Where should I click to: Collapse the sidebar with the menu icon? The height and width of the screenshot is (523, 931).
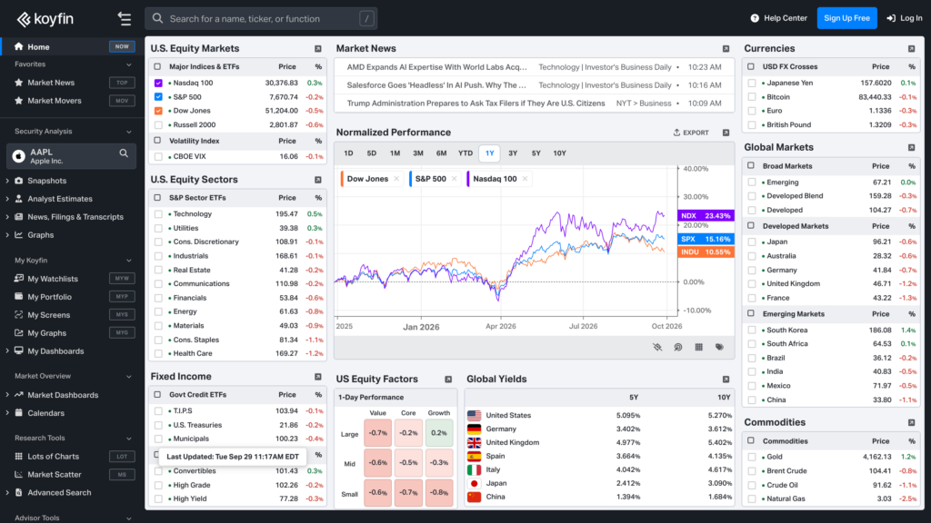pos(124,19)
